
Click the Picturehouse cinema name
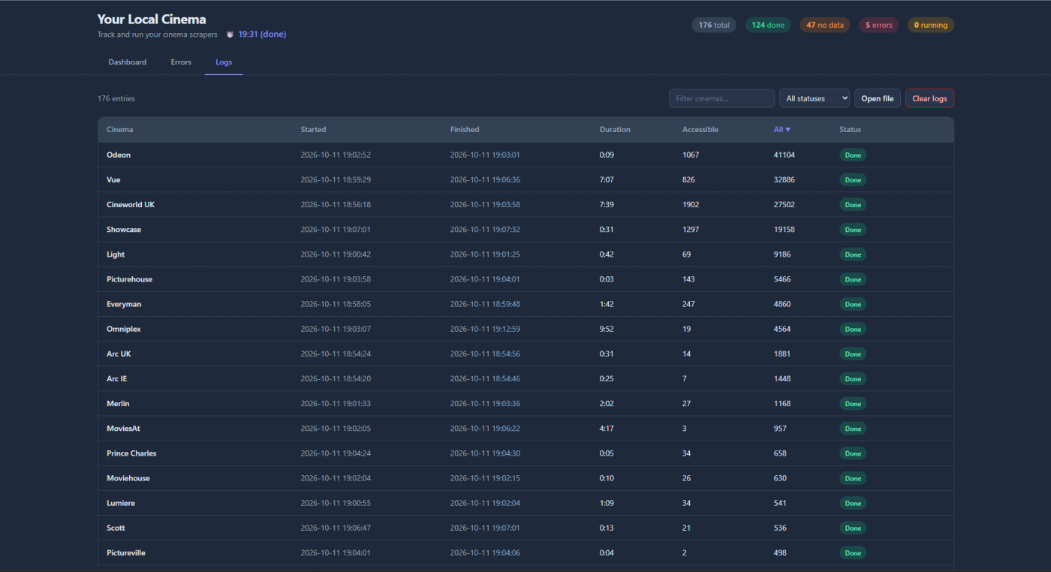point(129,279)
